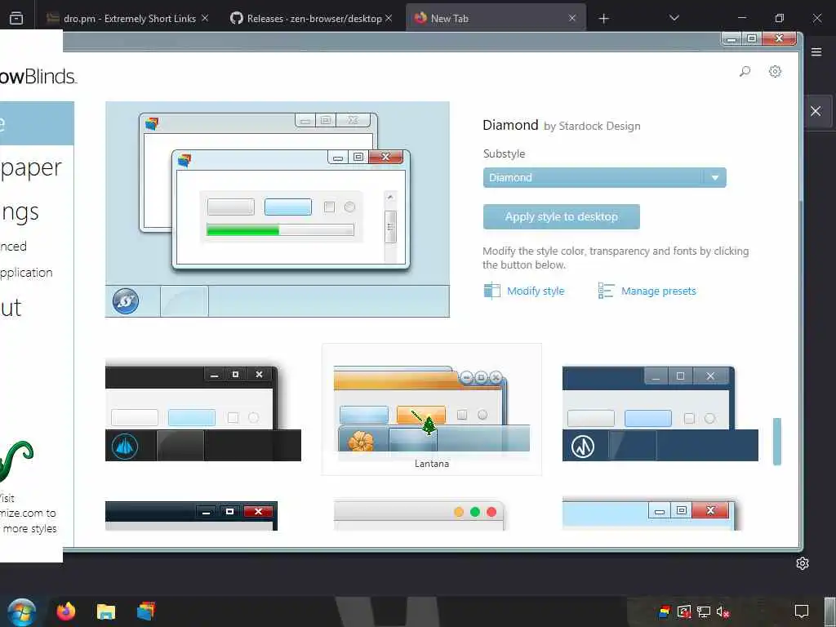
Task: Open the Substyle Diamond dropdown
Action: (604, 177)
